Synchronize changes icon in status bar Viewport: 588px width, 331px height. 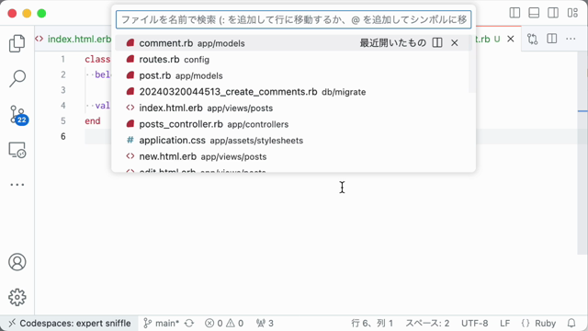189,323
